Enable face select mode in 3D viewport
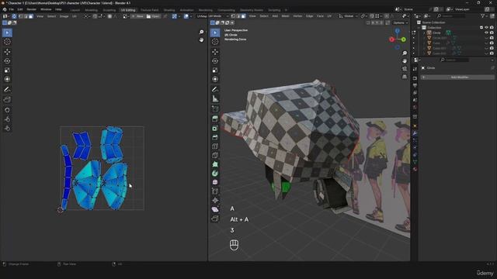The height and width of the screenshot is (279, 497). (x=243, y=16)
